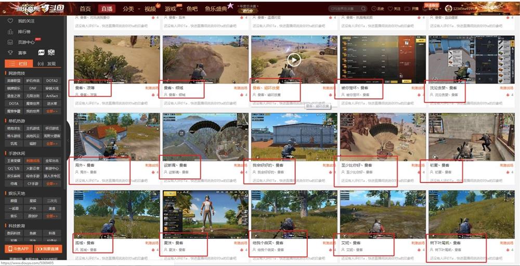
Task: Select the 炉石传说 category
Action: tap(33, 81)
